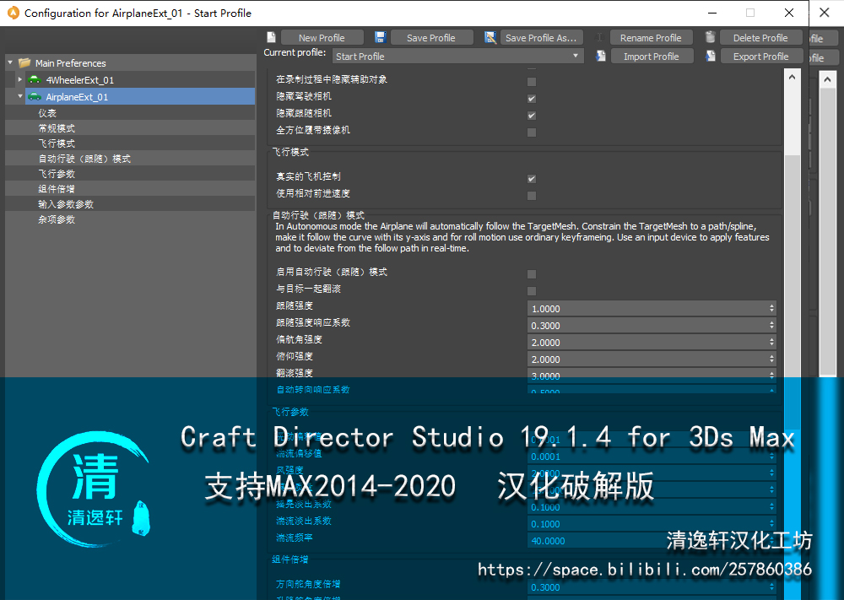
Task: Uncheck the 隐藏跟随相机 checkbox
Action: point(532,115)
